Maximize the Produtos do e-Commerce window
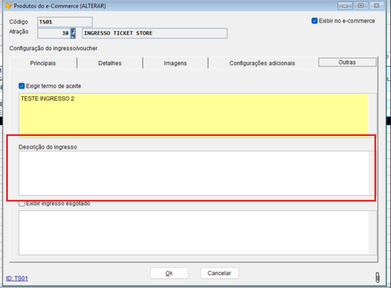Screen dimensions: 391x288 [361, 6]
